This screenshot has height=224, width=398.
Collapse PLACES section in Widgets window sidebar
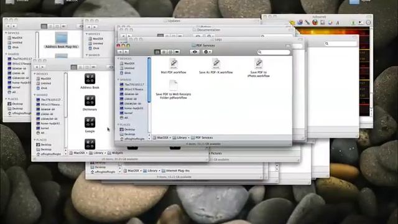35,140
